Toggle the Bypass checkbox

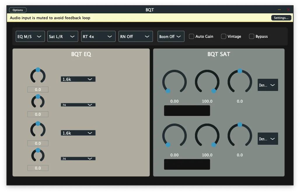coord(251,36)
